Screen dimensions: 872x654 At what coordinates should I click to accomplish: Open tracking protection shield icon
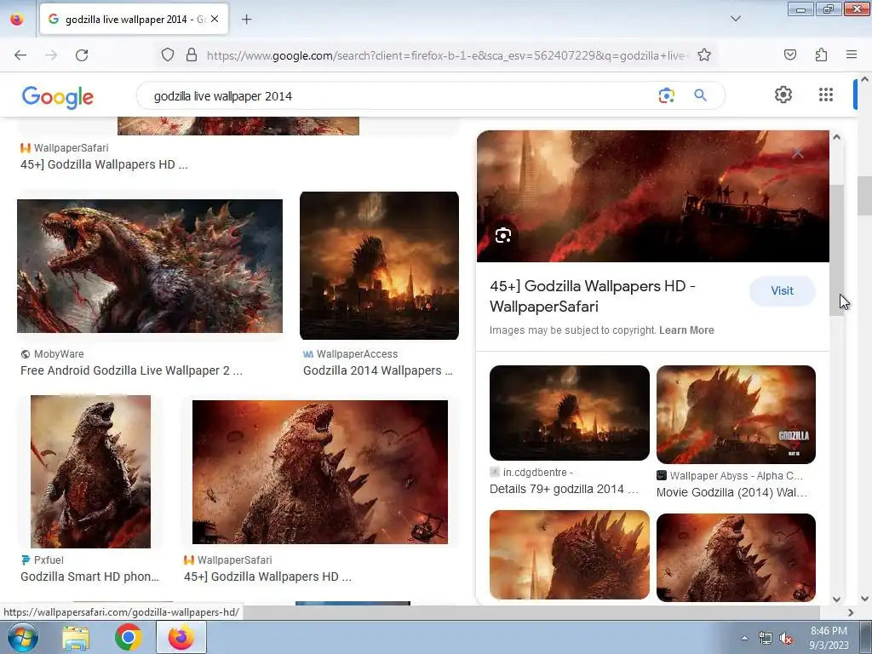click(168, 54)
